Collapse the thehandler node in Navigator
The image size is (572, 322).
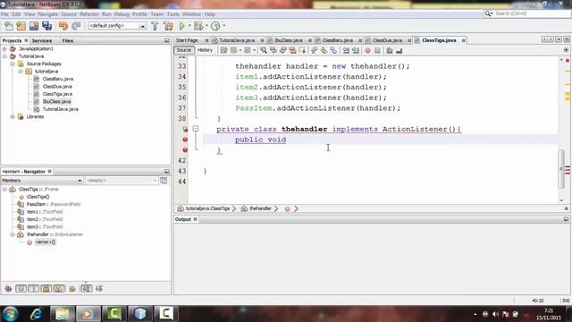click(13, 234)
